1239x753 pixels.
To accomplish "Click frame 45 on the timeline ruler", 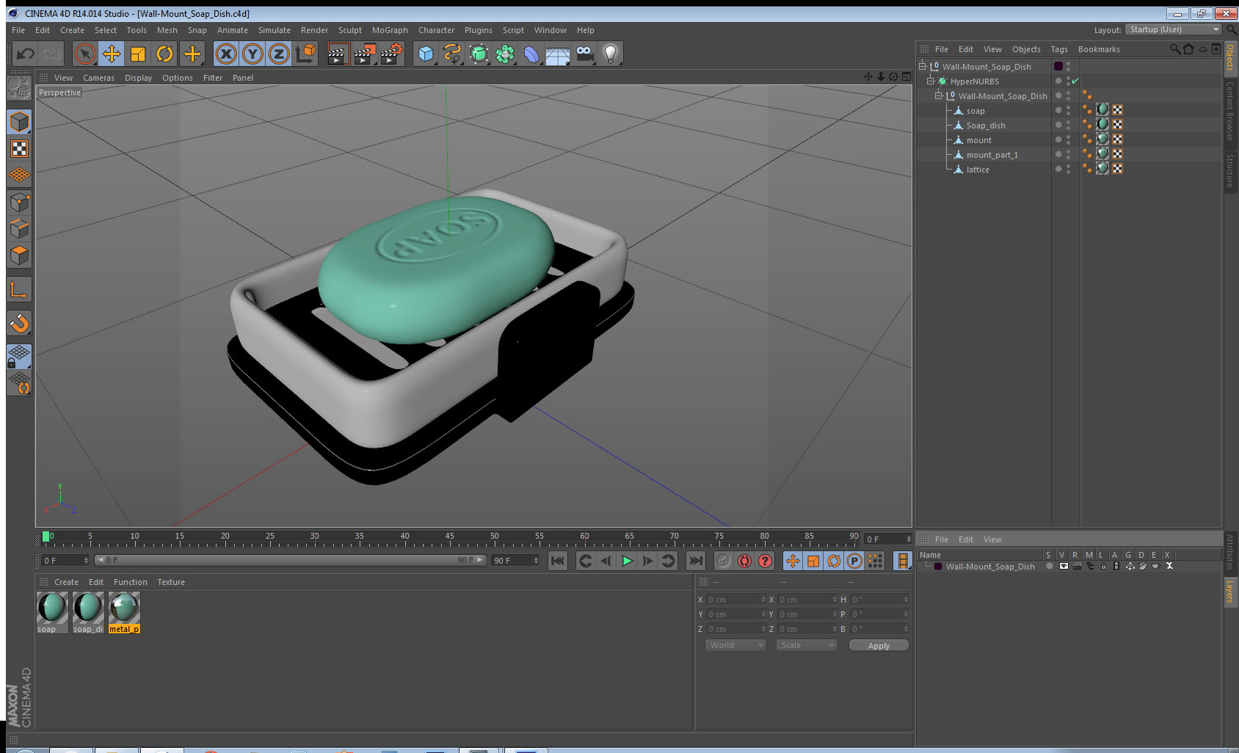I will 449,536.
